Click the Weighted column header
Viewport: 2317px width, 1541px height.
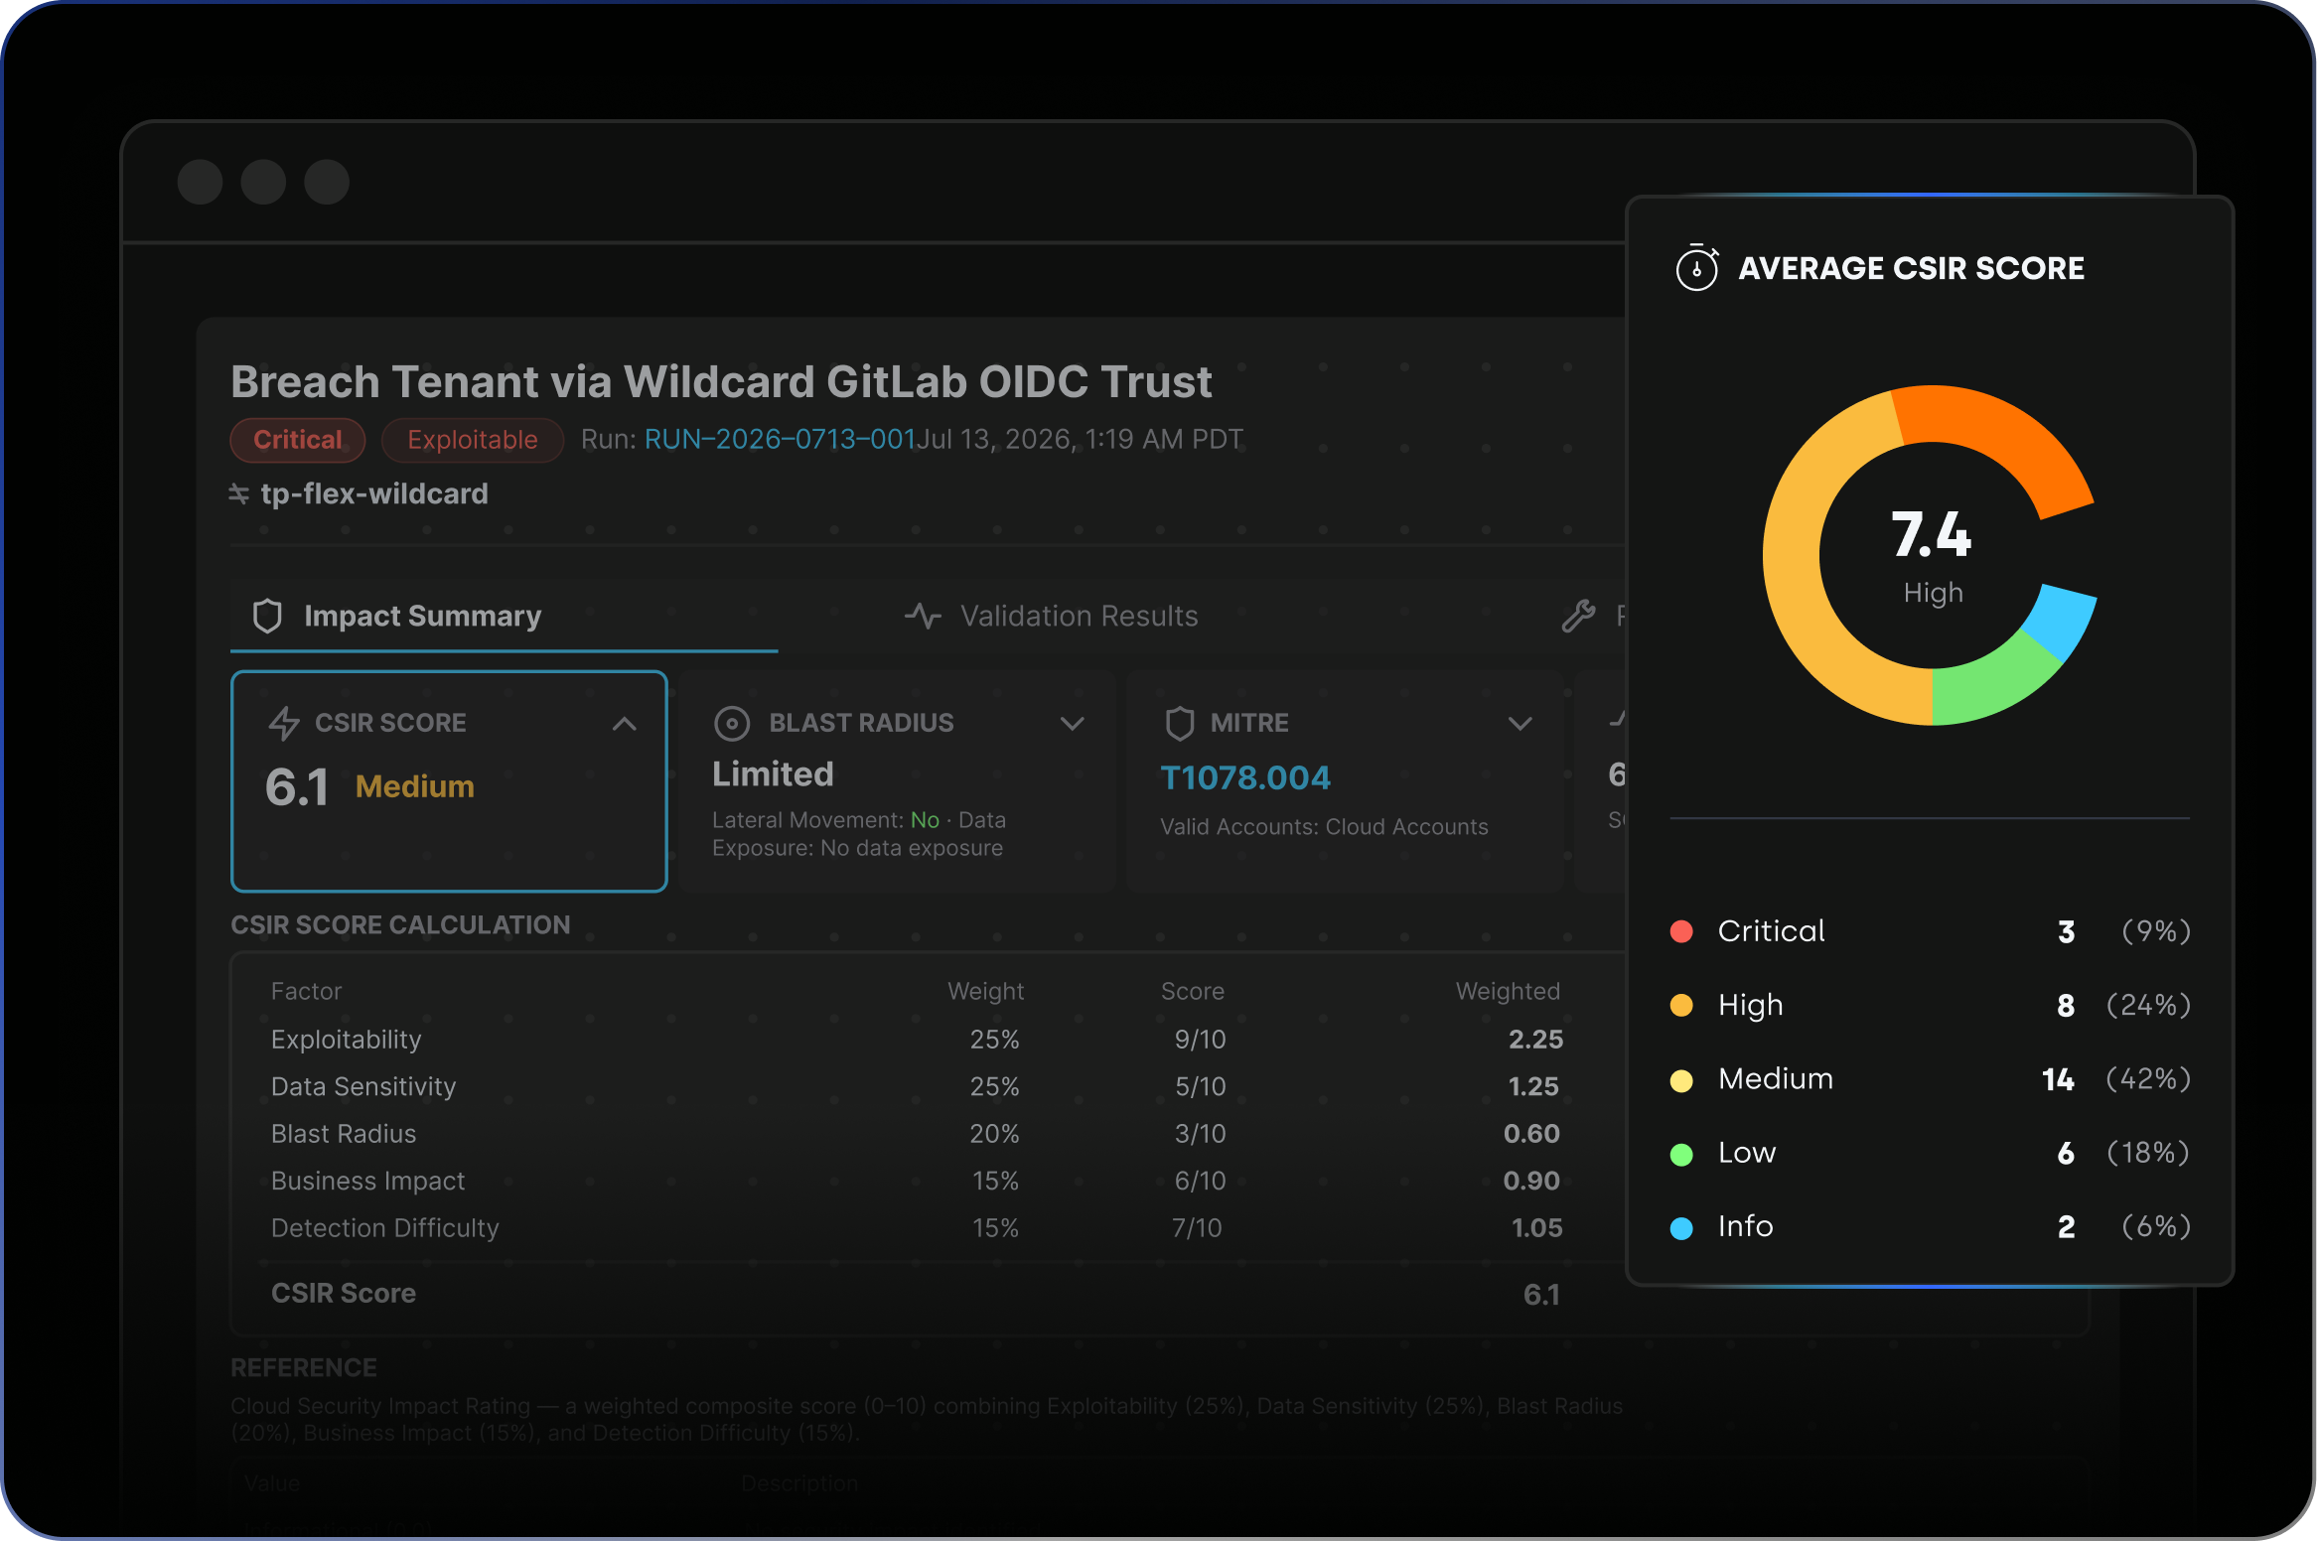[x=1508, y=991]
